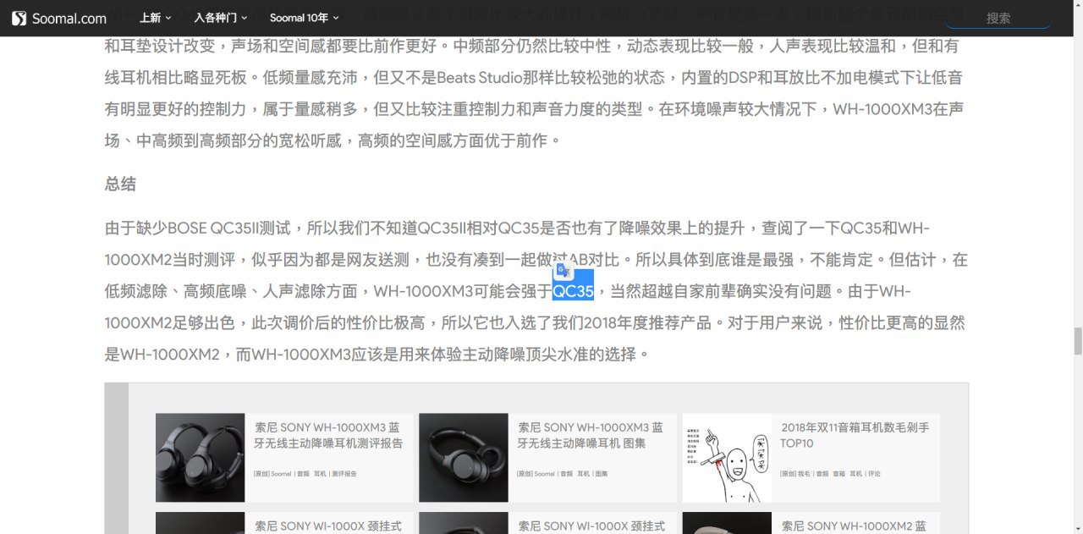Open the 入各种门 dropdown menu
The image size is (1083, 534).
point(221,18)
